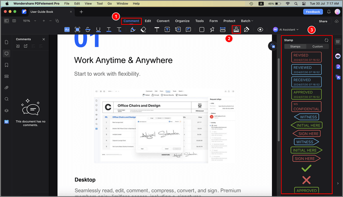Select the Highlight text tool
The height and width of the screenshot is (197, 343).
click(x=67, y=29)
